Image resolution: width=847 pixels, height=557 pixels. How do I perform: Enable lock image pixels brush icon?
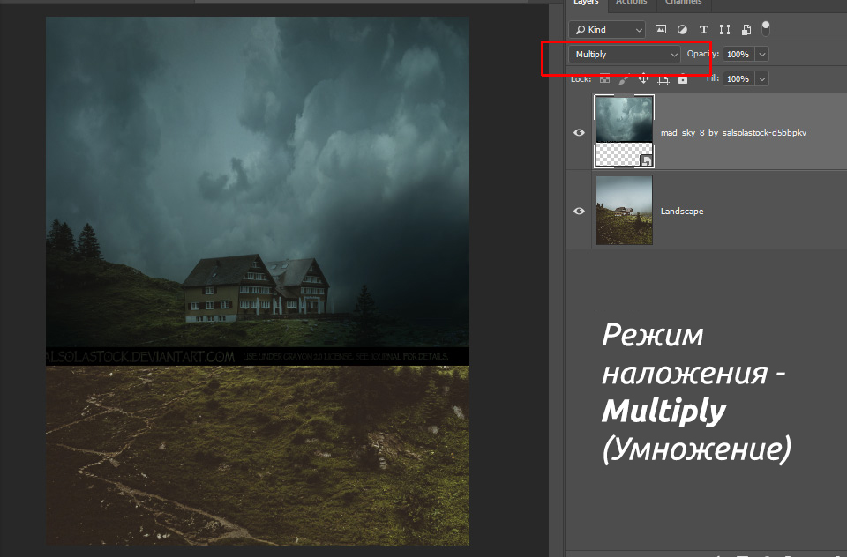[x=624, y=78]
